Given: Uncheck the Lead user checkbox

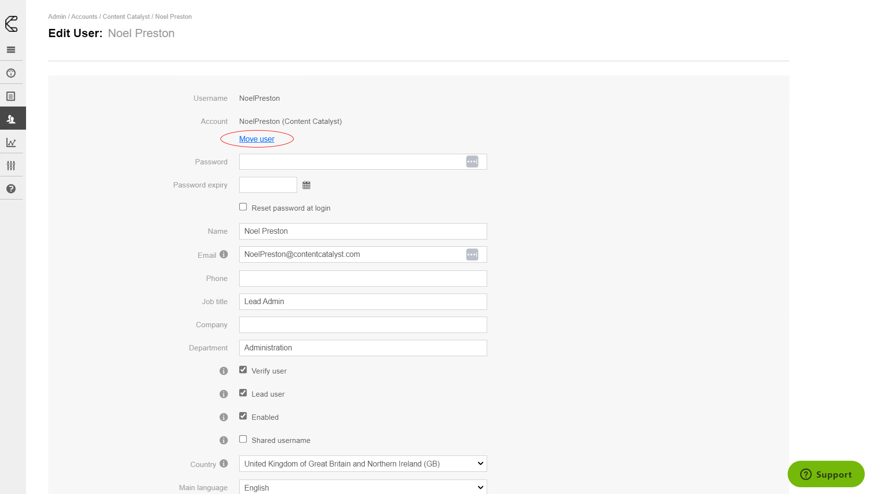Looking at the screenshot, I should click(243, 393).
